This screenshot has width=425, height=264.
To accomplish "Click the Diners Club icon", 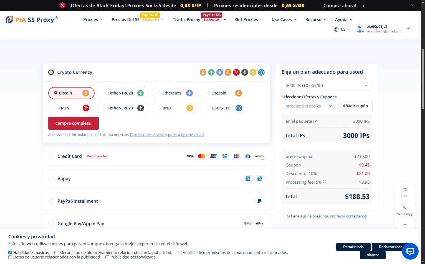I will [248, 156].
